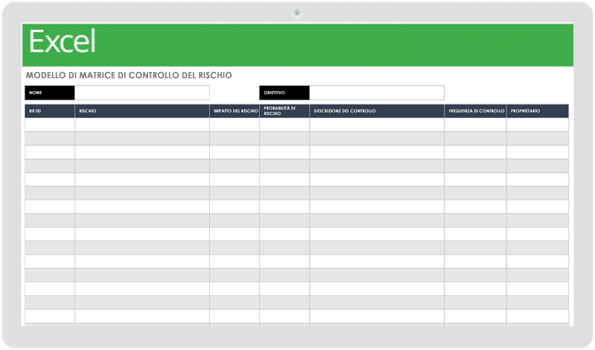Select first empty cell under PROPRIETARIO
The width and height of the screenshot is (595, 350).
(x=538, y=125)
